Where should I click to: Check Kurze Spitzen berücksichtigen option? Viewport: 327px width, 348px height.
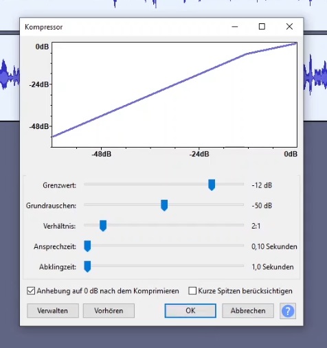(x=192, y=291)
